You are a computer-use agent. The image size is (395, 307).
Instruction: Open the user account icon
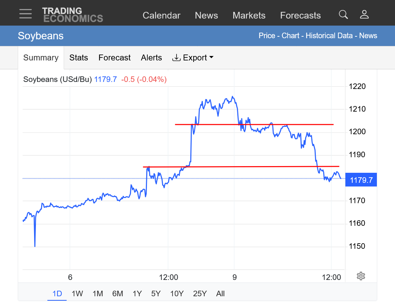tap(364, 14)
